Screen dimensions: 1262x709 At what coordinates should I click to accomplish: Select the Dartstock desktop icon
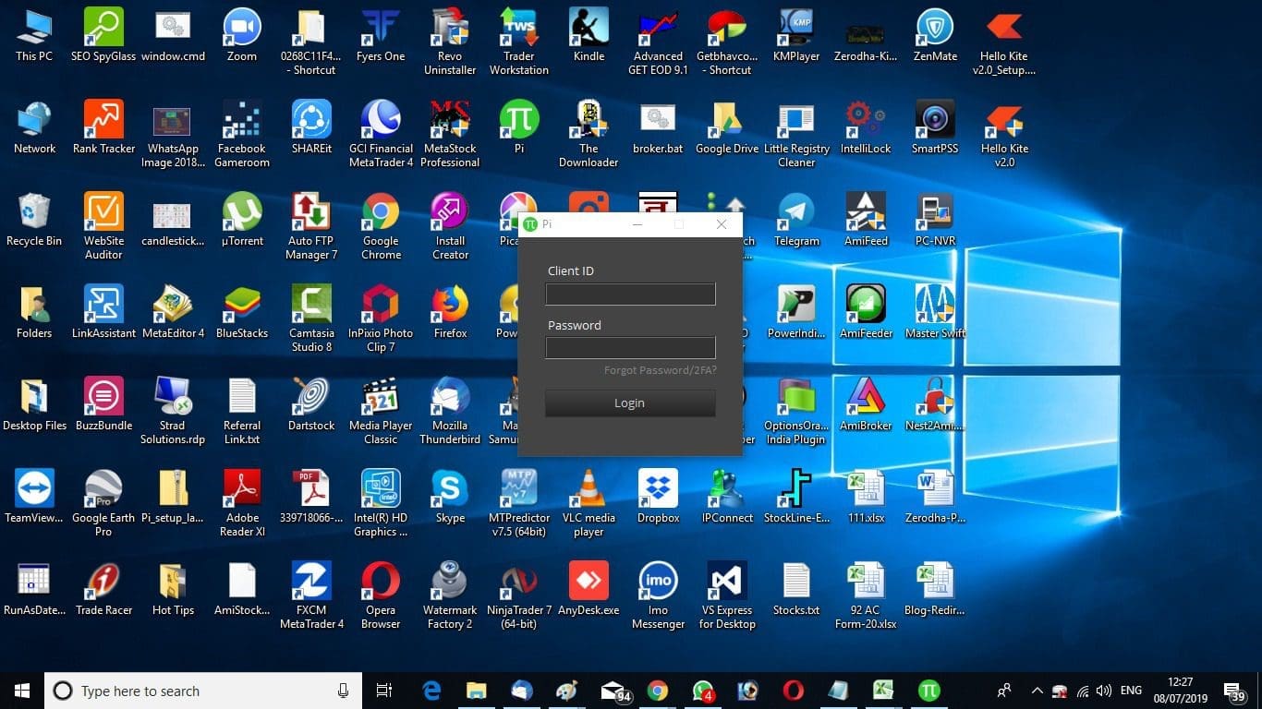[x=311, y=404]
